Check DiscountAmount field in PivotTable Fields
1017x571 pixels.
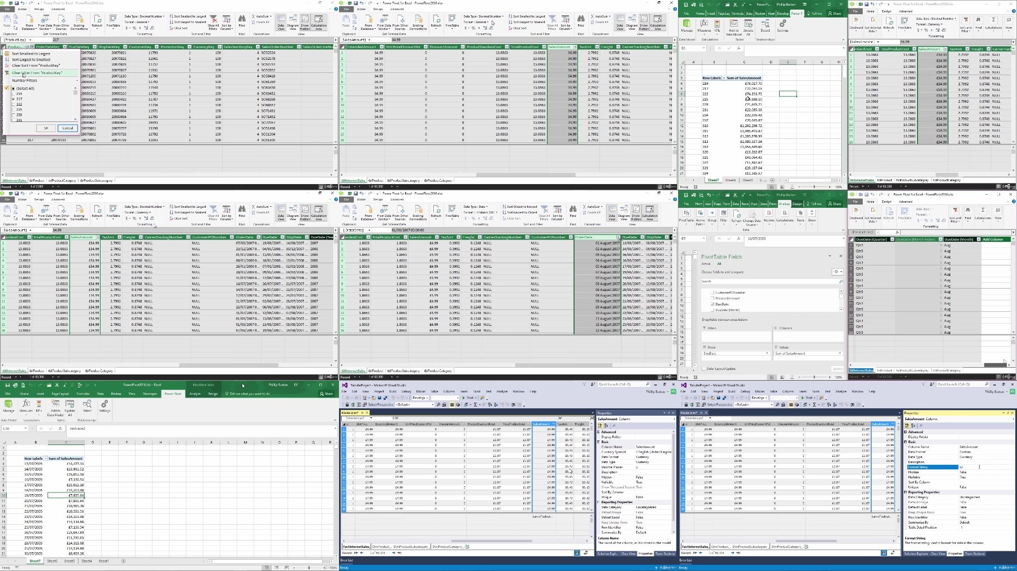pyautogui.click(x=712, y=298)
